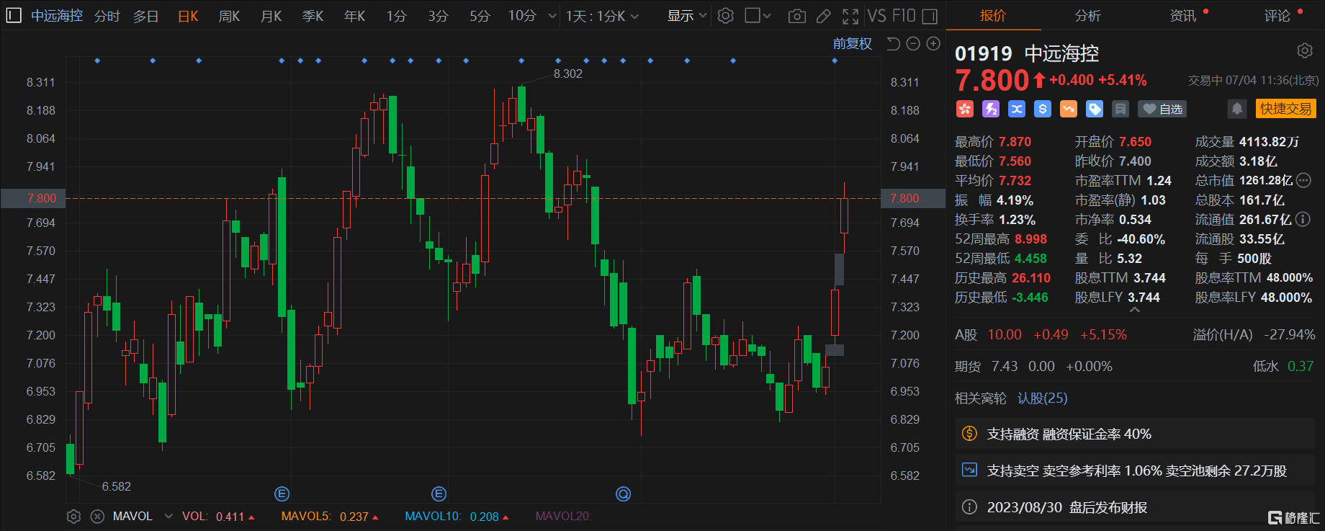The width and height of the screenshot is (1325, 531).
Task: Click the A股 10.00 quote row
Action: click(x=1135, y=334)
